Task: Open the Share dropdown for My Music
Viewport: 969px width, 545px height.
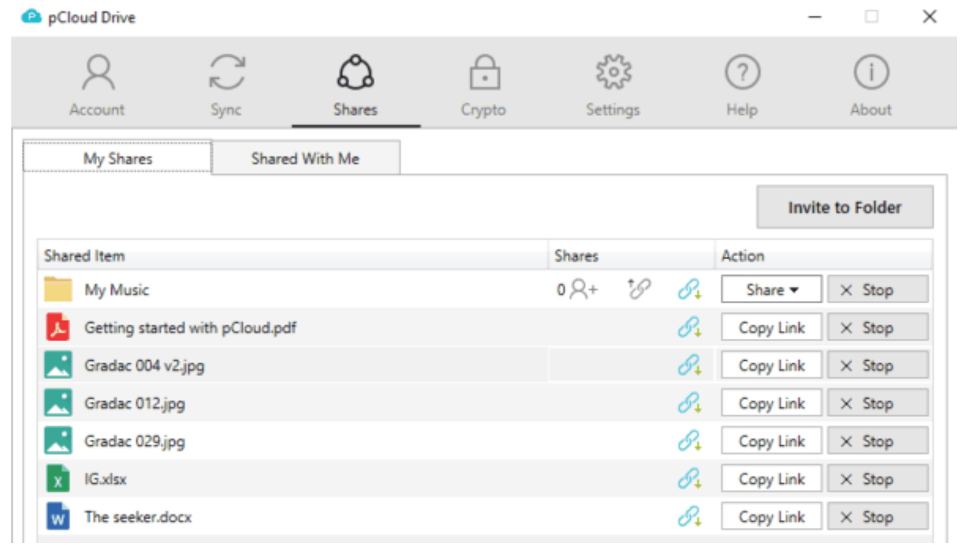Action: click(772, 290)
